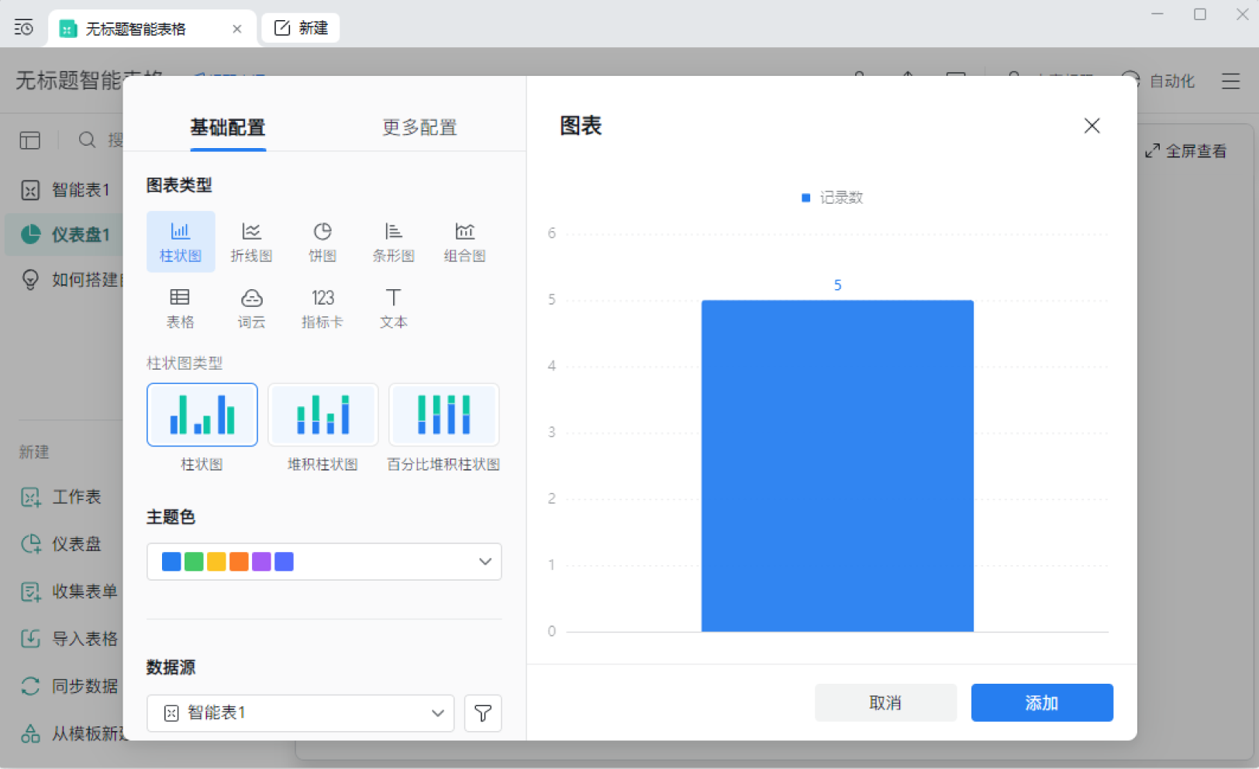Close the 无标题智能表格 tab
Viewport: 1259px width, 769px height.
click(237, 29)
